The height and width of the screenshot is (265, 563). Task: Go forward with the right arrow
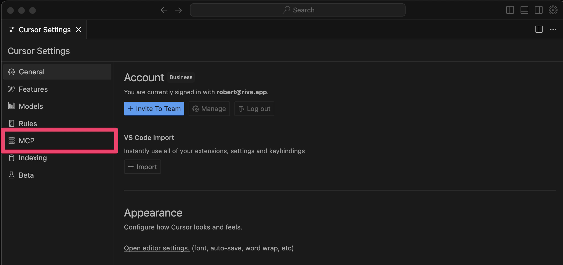point(178,10)
